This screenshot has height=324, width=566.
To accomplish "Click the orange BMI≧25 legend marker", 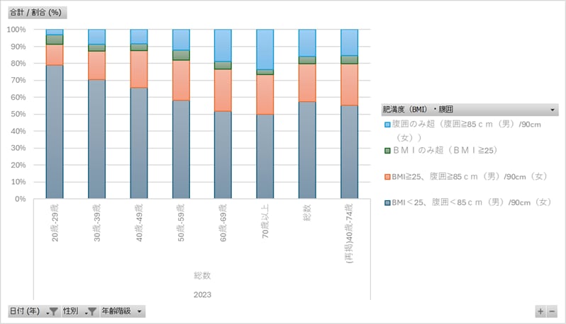I will tap(387, 177).
